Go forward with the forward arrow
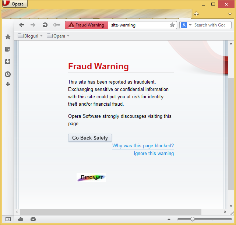This screenshot has height=225, width=236. click(33, 25)
